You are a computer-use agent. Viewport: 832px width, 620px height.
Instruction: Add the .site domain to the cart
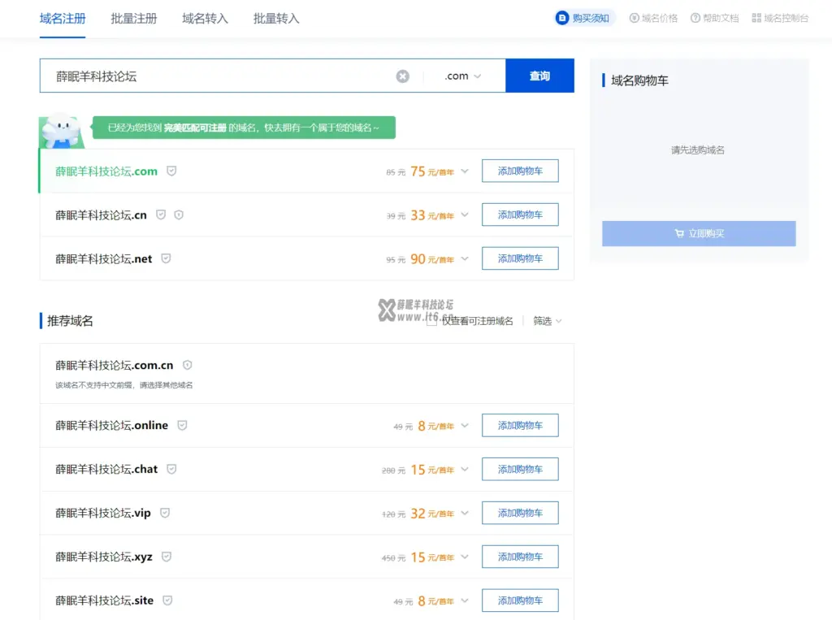coord(520,600)
